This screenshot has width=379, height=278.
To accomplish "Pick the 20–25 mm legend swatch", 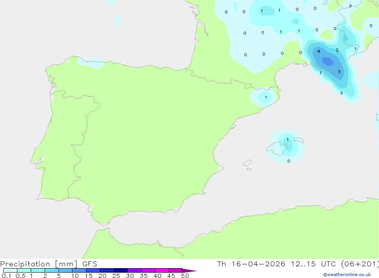I will [107, 270].
